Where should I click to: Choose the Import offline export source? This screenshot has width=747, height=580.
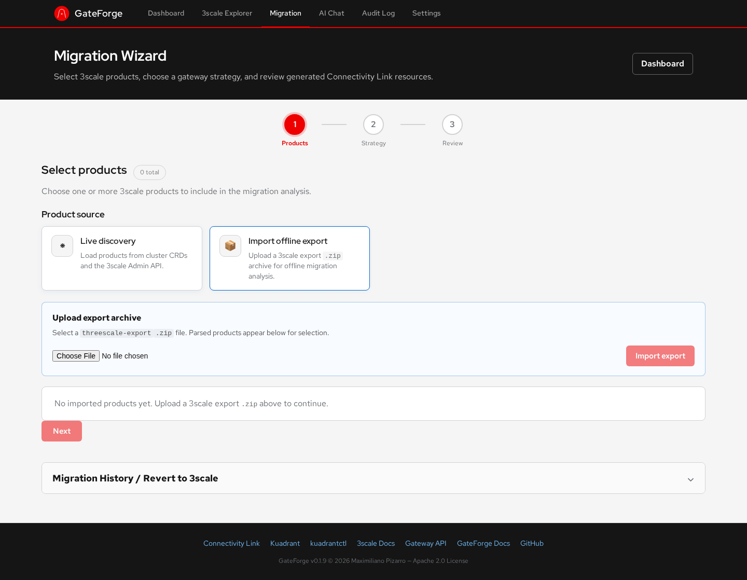(289, 258)
